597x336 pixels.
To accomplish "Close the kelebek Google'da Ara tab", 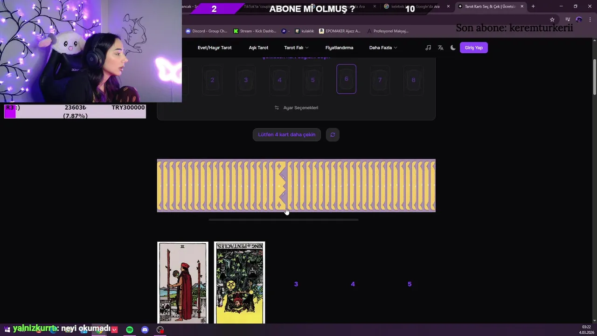I will pyautogui.click(x=448, y=7).
